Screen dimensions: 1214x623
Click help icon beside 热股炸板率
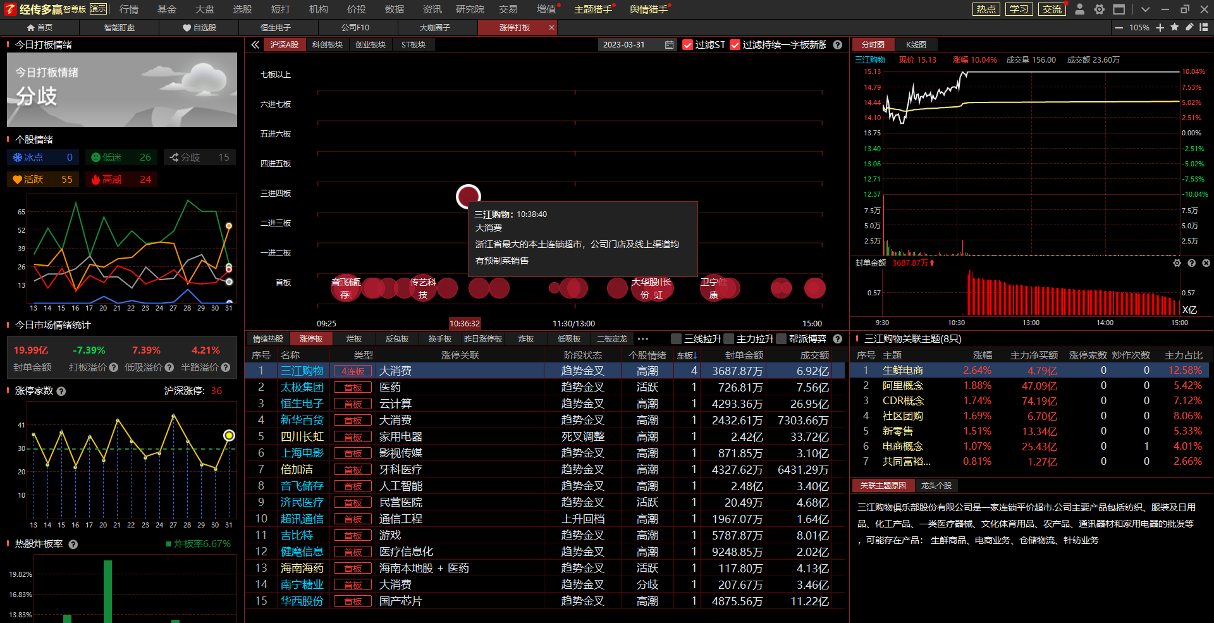pyautogui.click(x=73, y=544)
